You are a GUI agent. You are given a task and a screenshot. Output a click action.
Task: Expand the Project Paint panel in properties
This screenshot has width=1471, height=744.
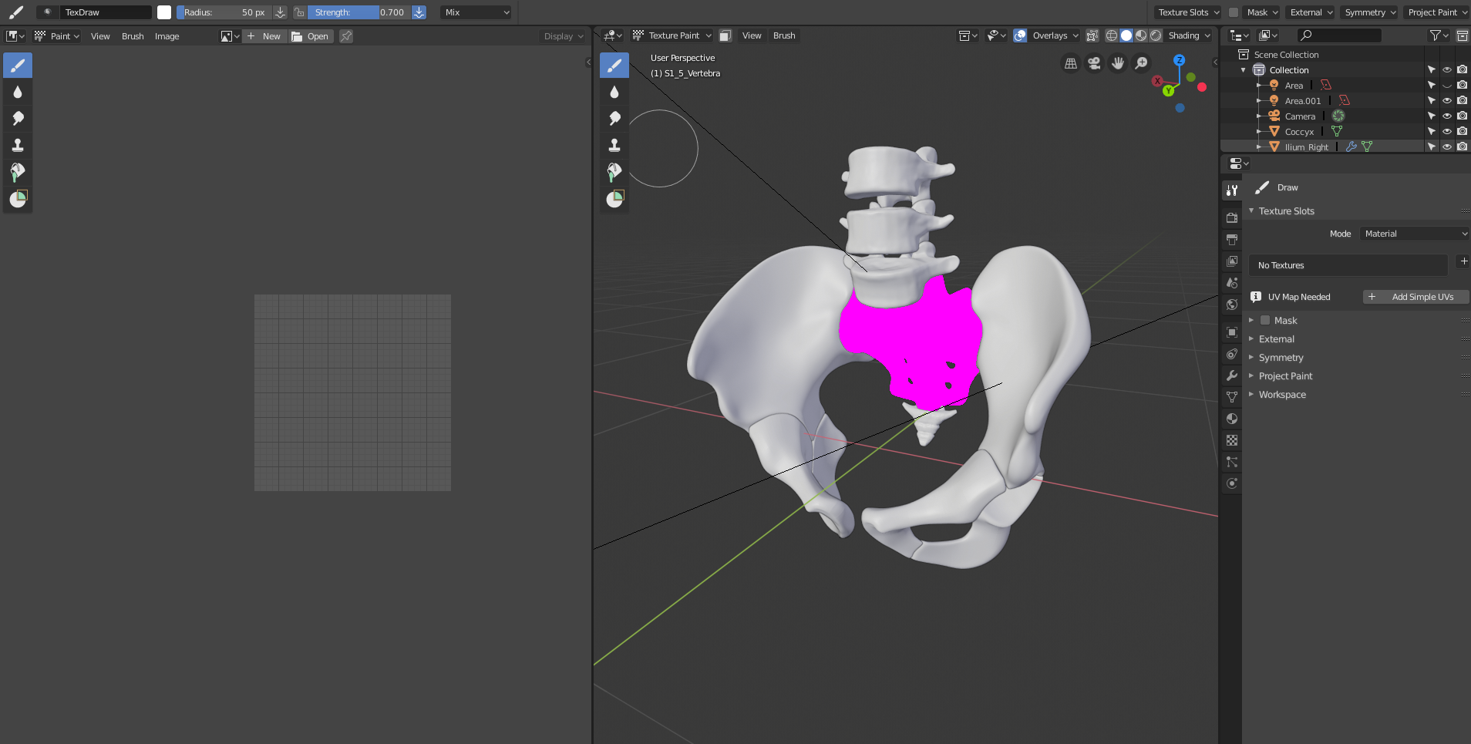[1285, 376]
